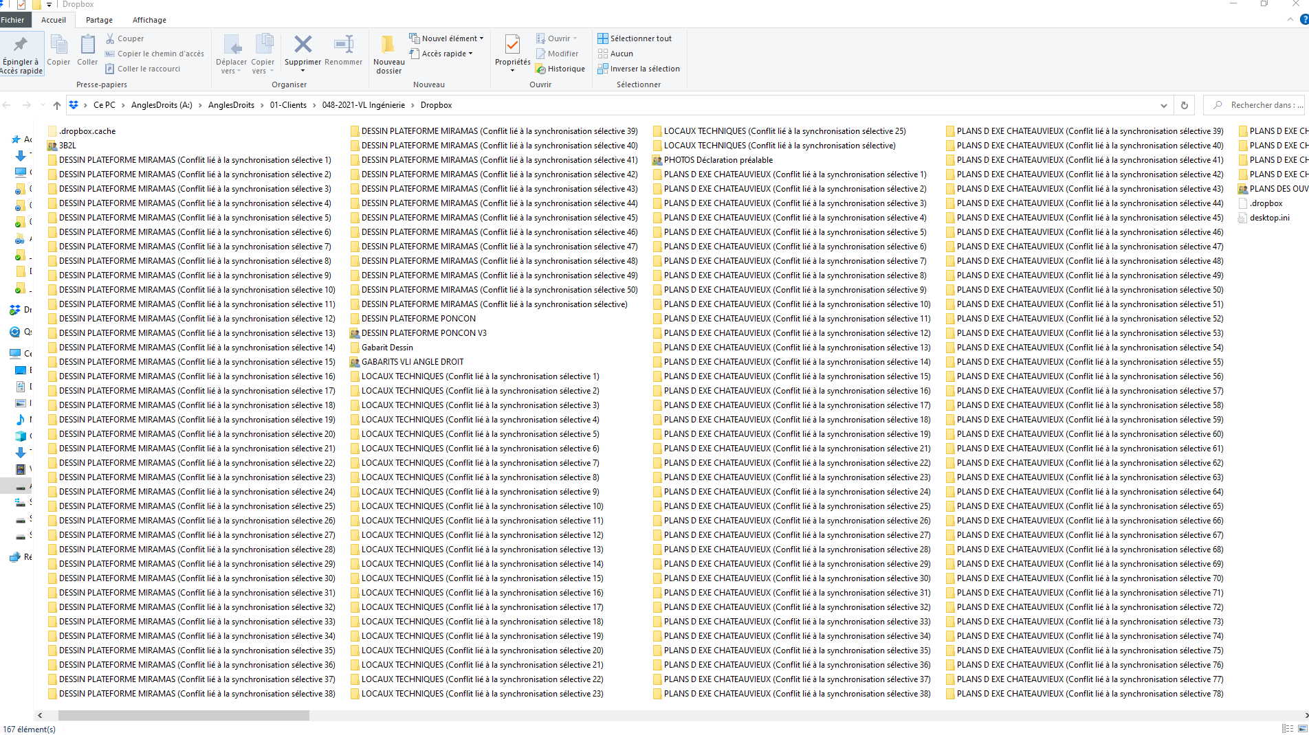Click Sélectionner tout
Viewport: 1309px width, 735px height.
pyautogui.click(x=634, y=38)
